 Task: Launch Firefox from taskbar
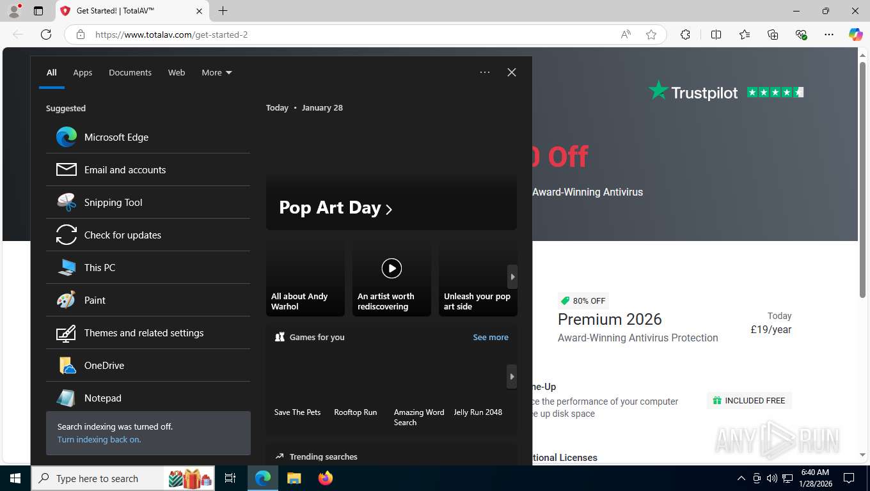tap(326, 478)
